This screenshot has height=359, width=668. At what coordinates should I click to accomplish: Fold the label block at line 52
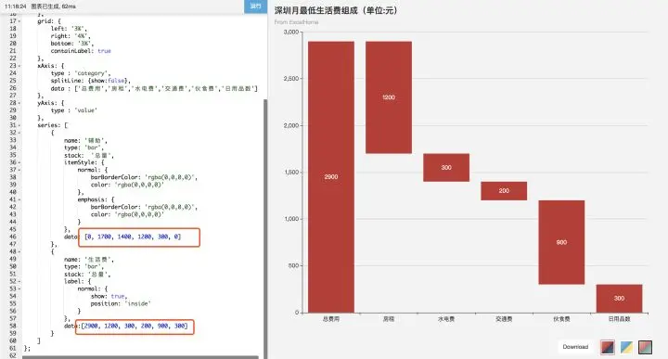(19, 281)
